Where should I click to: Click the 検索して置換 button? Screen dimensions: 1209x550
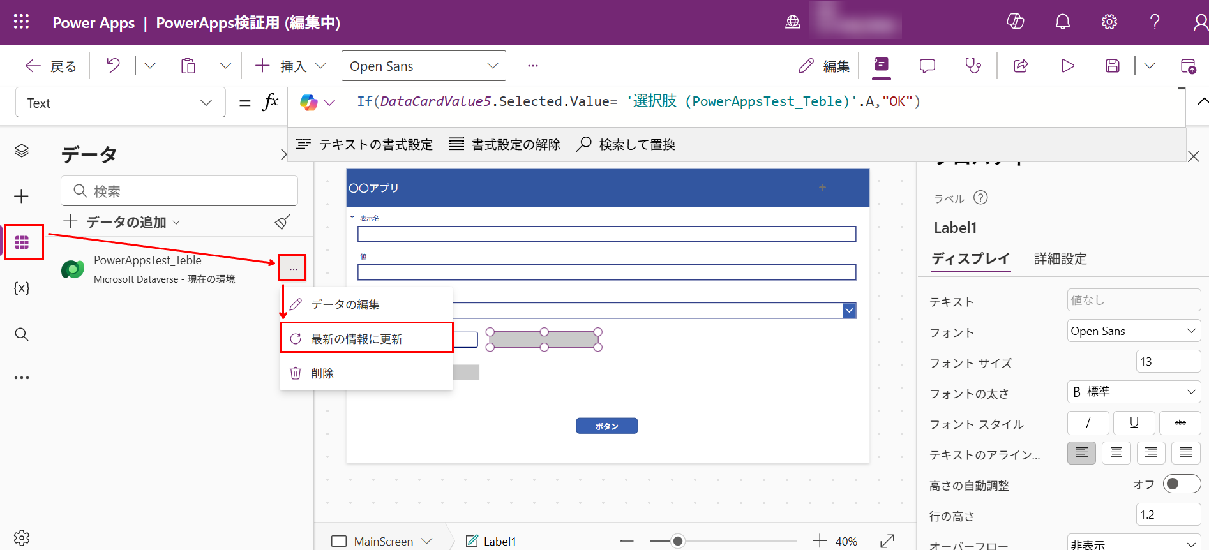[626, 145]
